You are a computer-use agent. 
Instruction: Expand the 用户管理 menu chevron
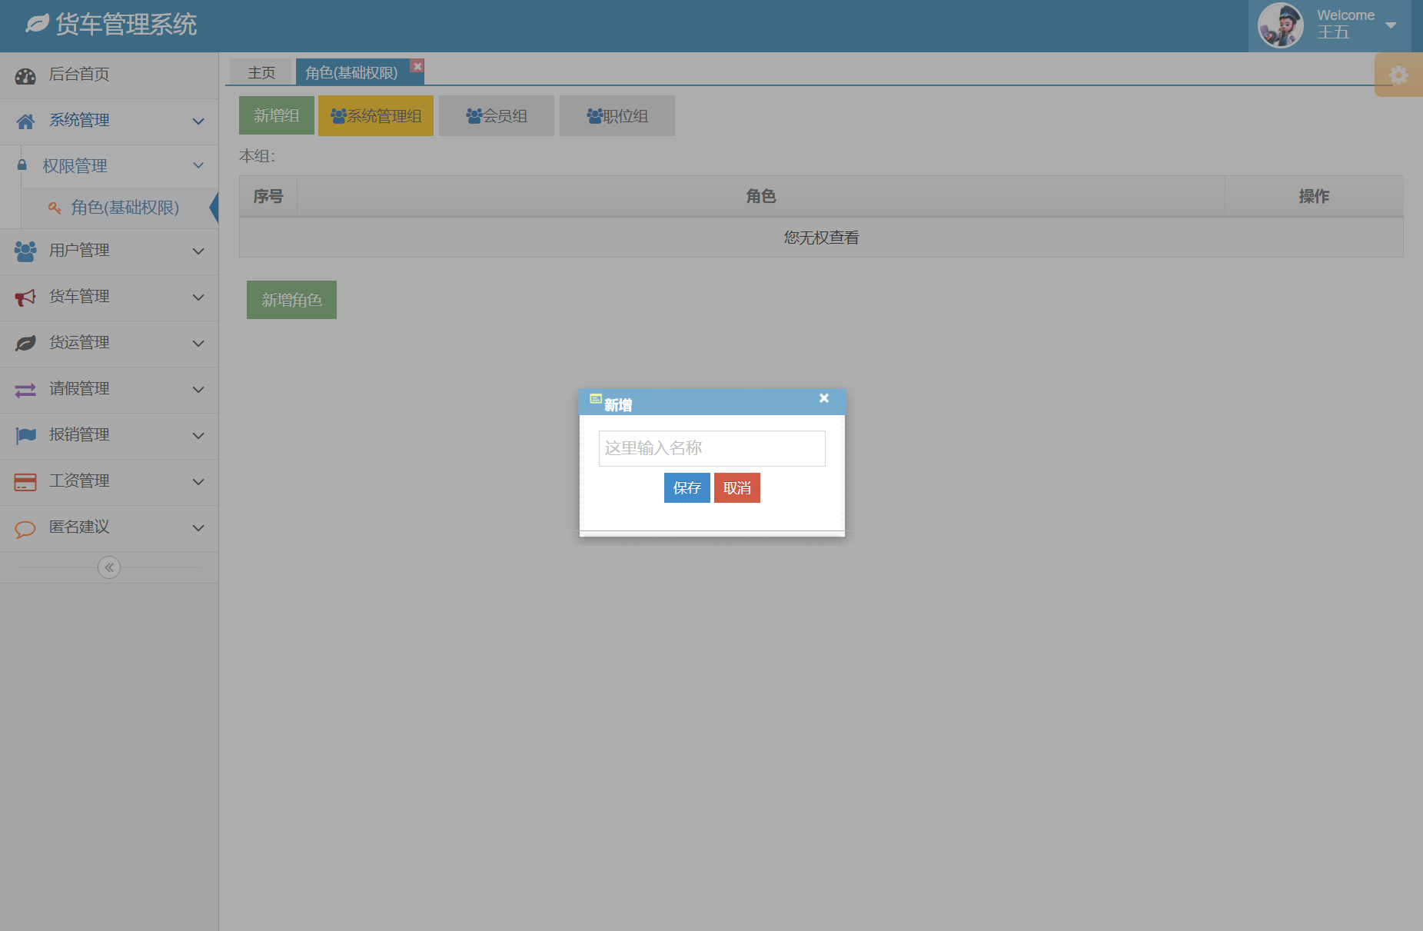tap(198, 251)
